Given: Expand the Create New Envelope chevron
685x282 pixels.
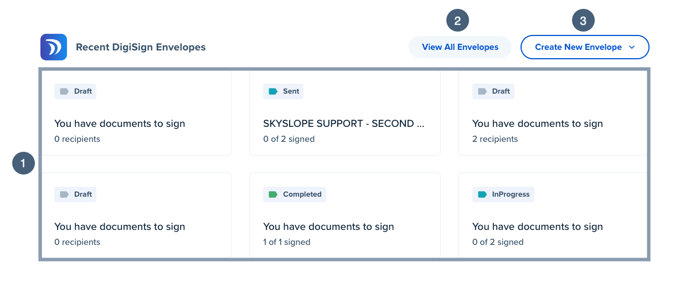Looking at the screenshot, I should click(x=632, y=47).
